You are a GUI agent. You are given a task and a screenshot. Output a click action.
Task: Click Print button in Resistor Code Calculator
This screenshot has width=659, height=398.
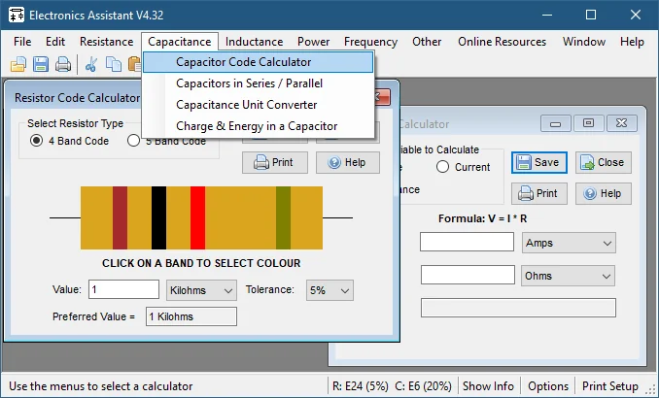(275, 162)
